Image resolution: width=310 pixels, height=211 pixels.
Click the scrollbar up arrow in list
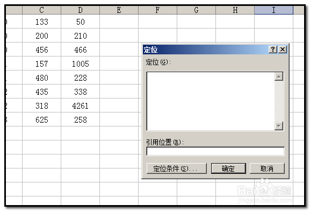[279, 76]
